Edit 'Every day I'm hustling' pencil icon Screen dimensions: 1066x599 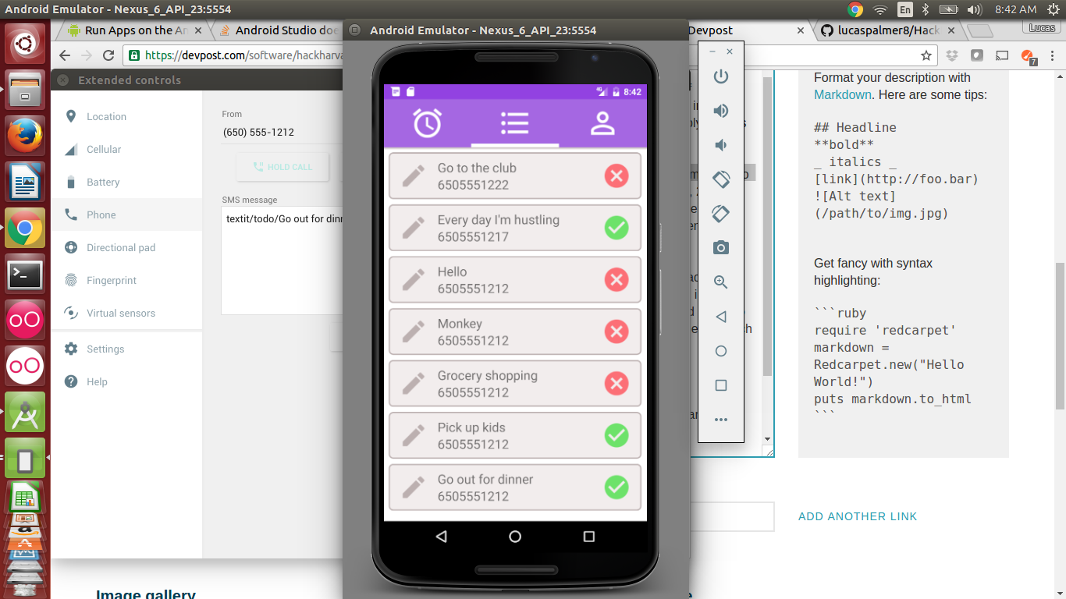point(413,228)
